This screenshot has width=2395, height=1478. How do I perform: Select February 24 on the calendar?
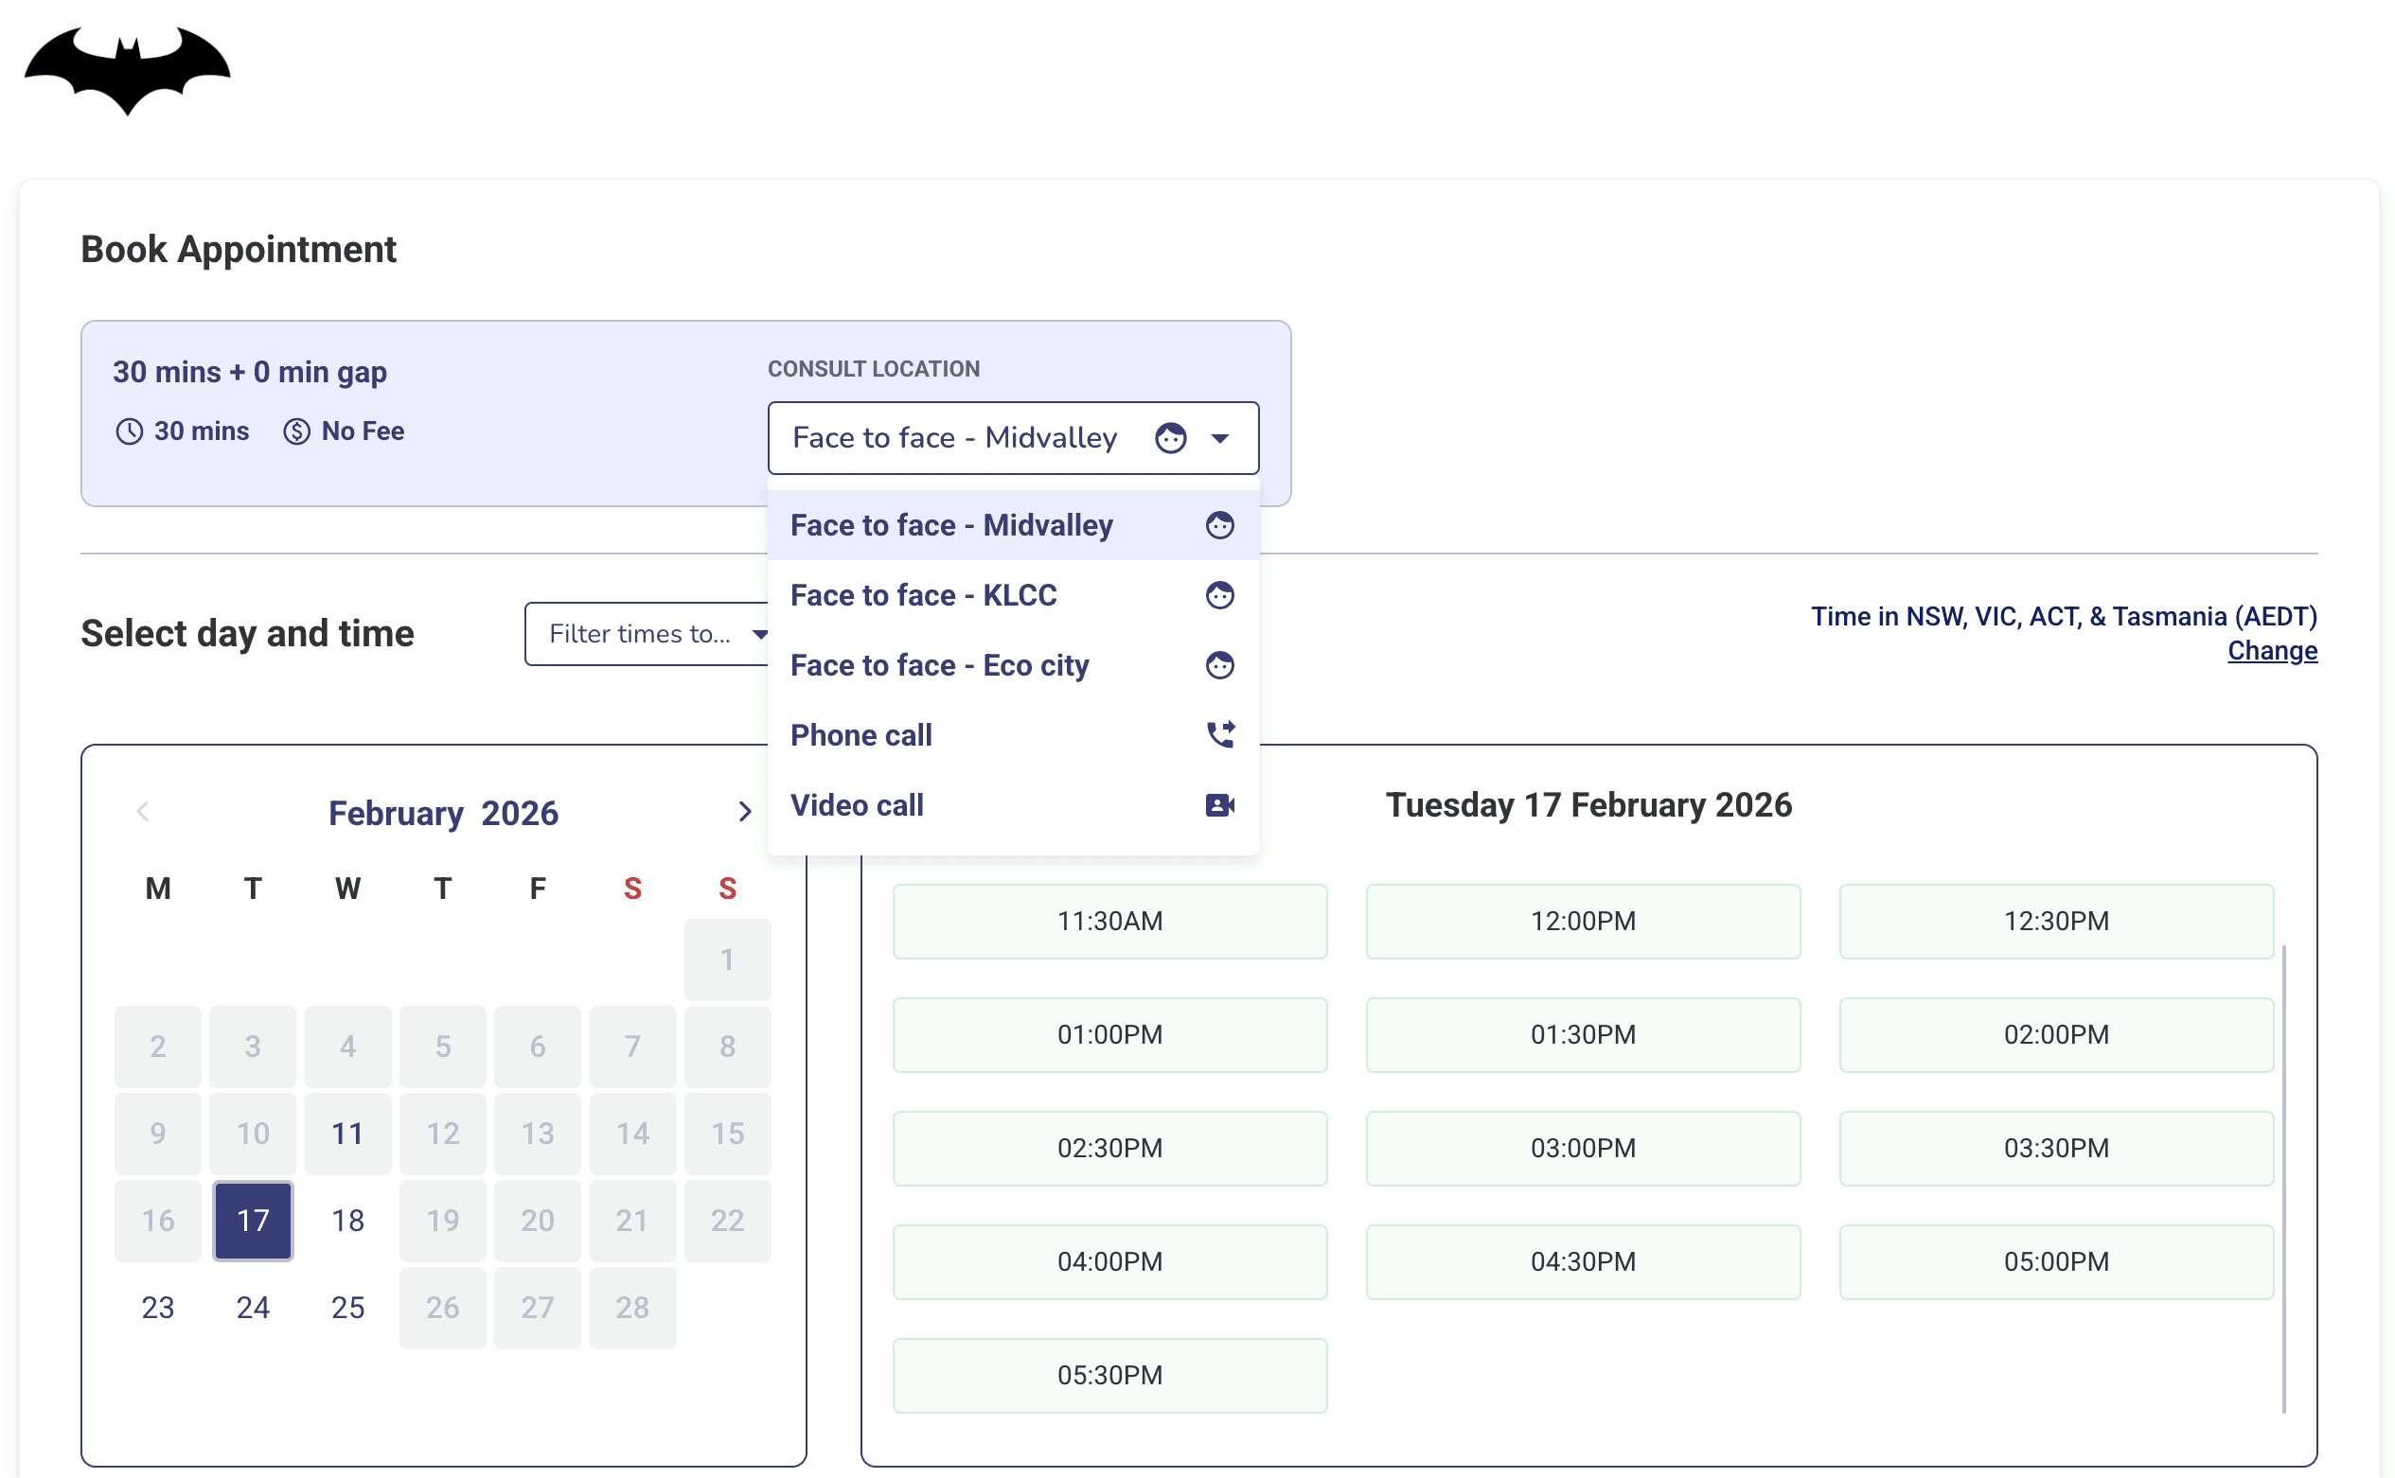pos(253,1307)
